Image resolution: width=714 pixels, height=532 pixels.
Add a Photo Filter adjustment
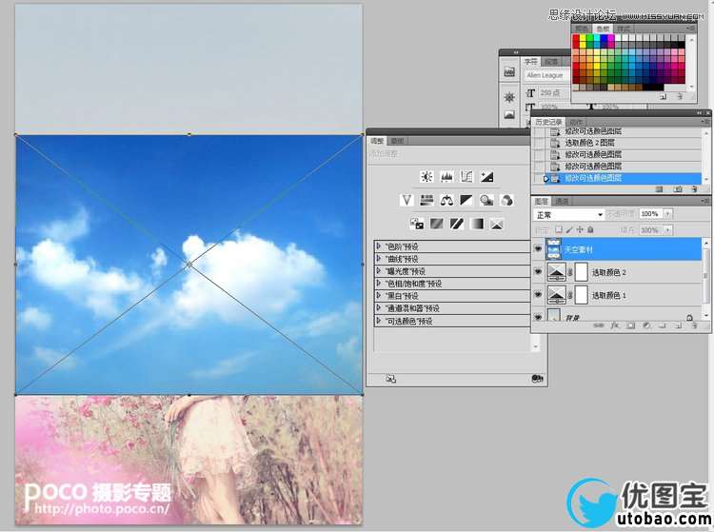[486, 200]
